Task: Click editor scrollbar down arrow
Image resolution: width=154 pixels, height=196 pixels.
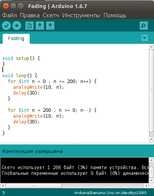Action: [151, 139]
